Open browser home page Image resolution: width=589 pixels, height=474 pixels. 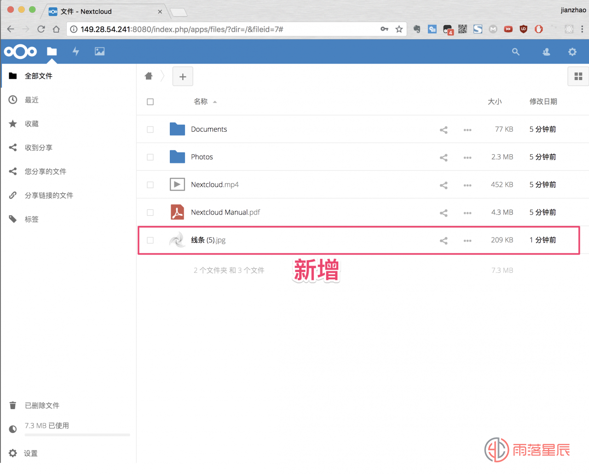click(x=56, y=29)
